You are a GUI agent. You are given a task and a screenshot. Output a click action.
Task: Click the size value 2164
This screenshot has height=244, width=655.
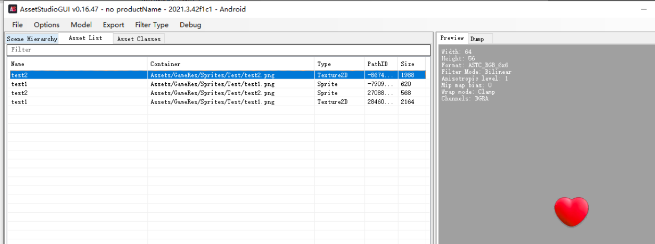(x=407, y=102)
